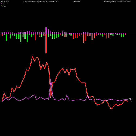Click the tallest red volume bar spike
The image size is (136, 136).
point(46,44)
